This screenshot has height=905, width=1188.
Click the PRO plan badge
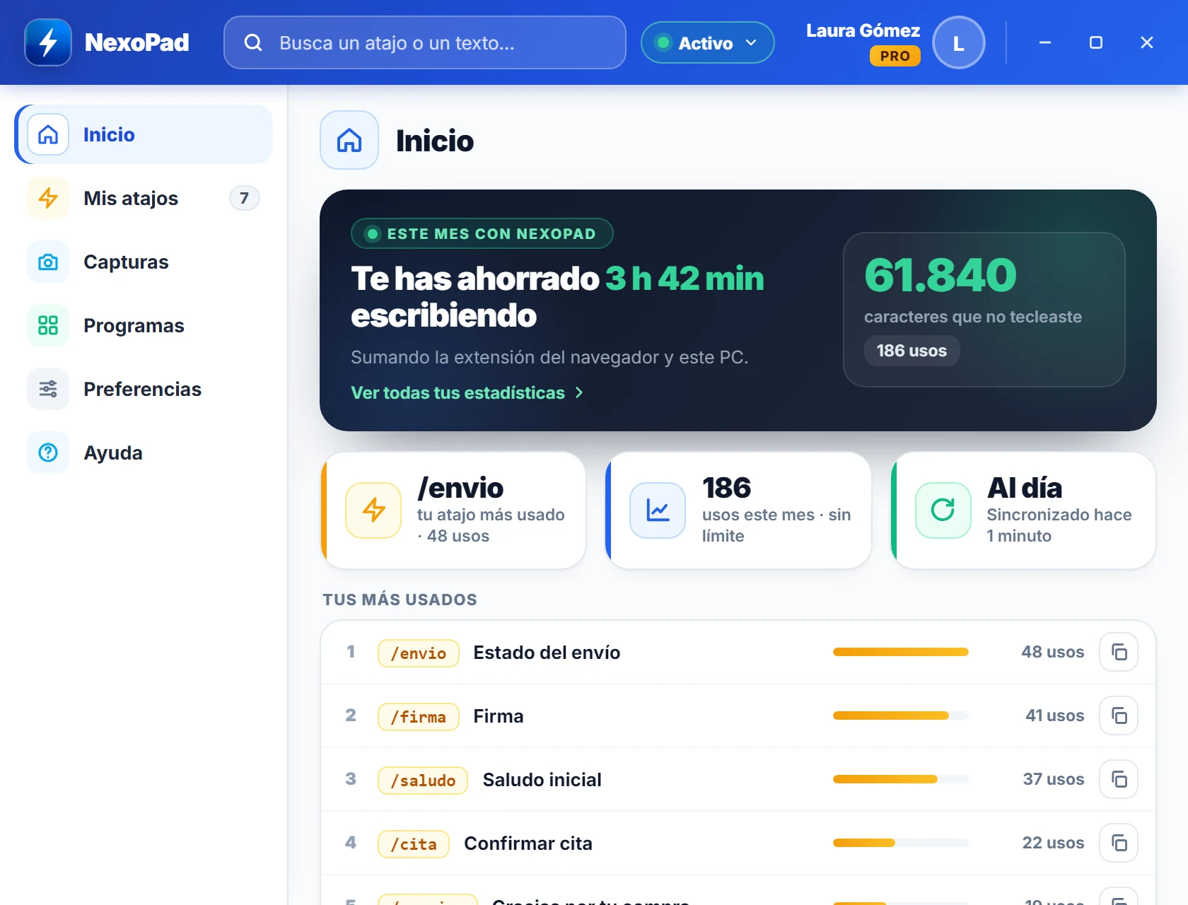tap(895, 56)
